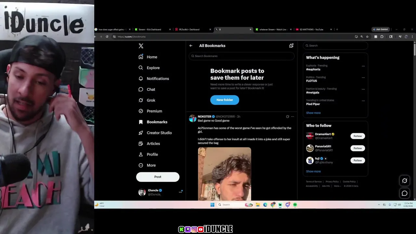Click the x.com address bar
Image resolution: width=416 pixels, height=234 pixels.
point(232,37)
